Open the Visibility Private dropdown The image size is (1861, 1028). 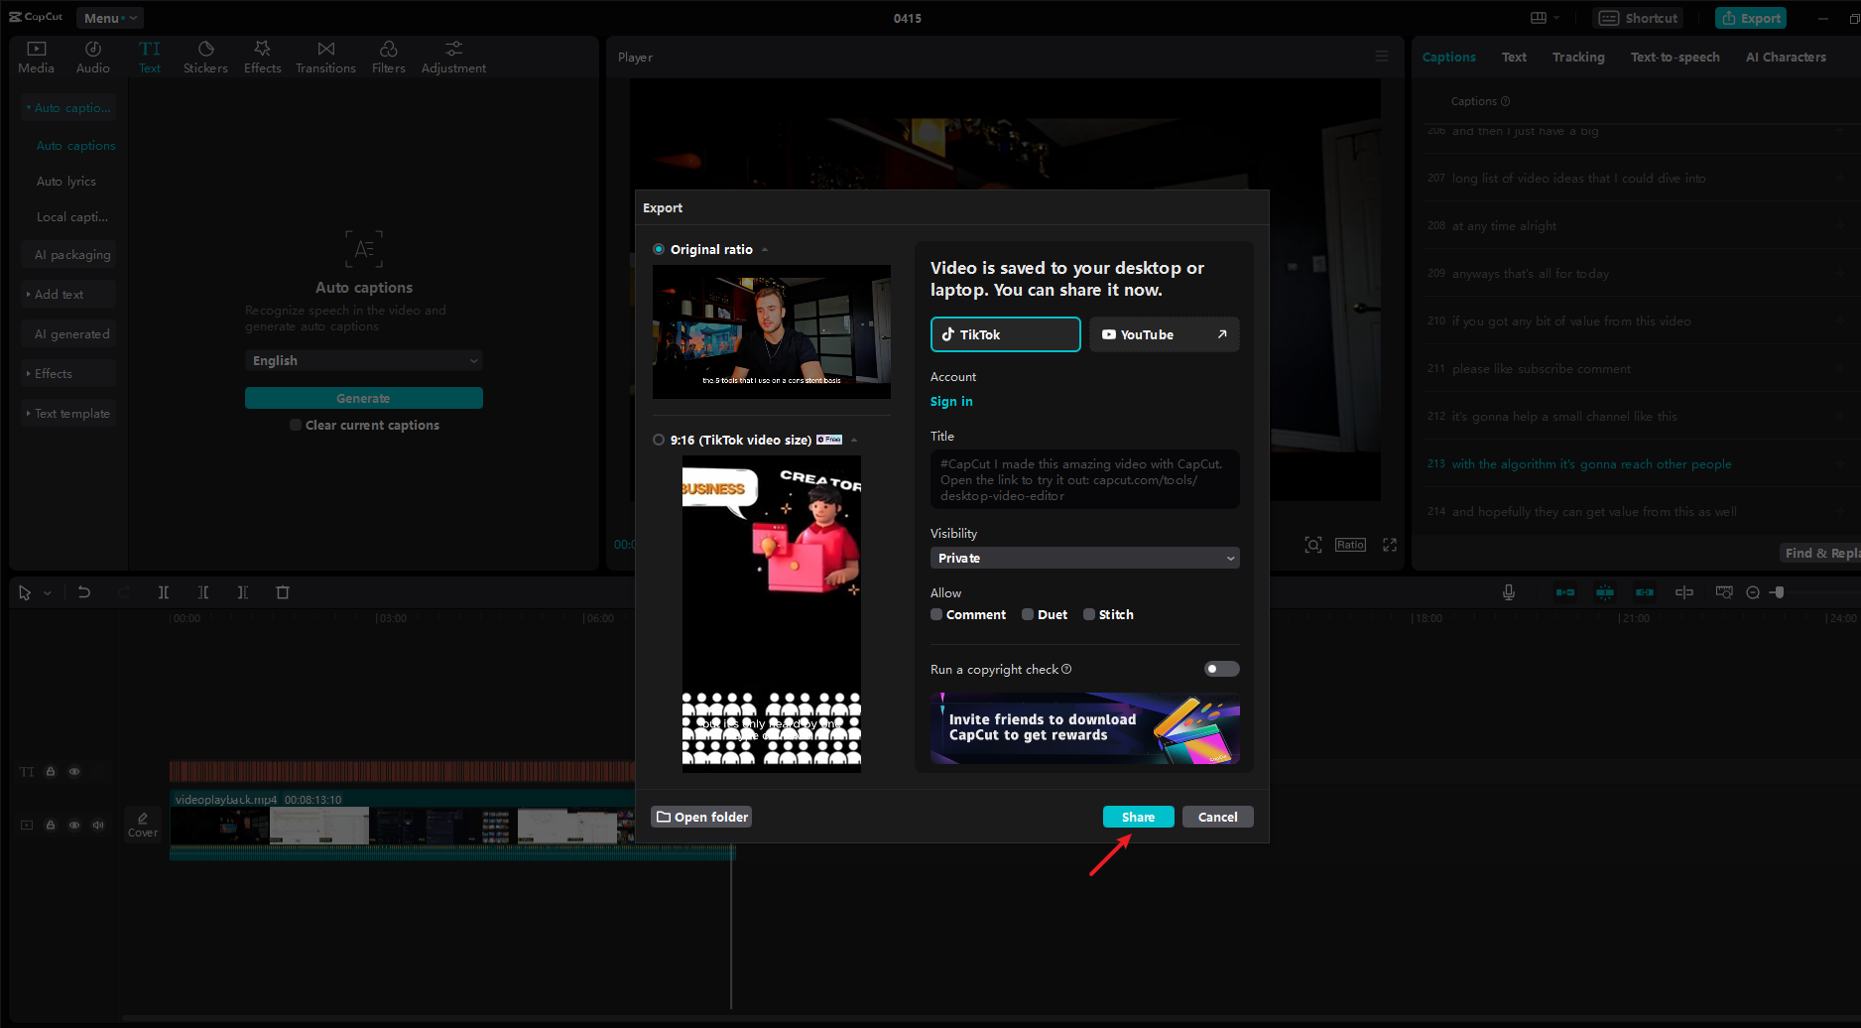click(1085, 558)
